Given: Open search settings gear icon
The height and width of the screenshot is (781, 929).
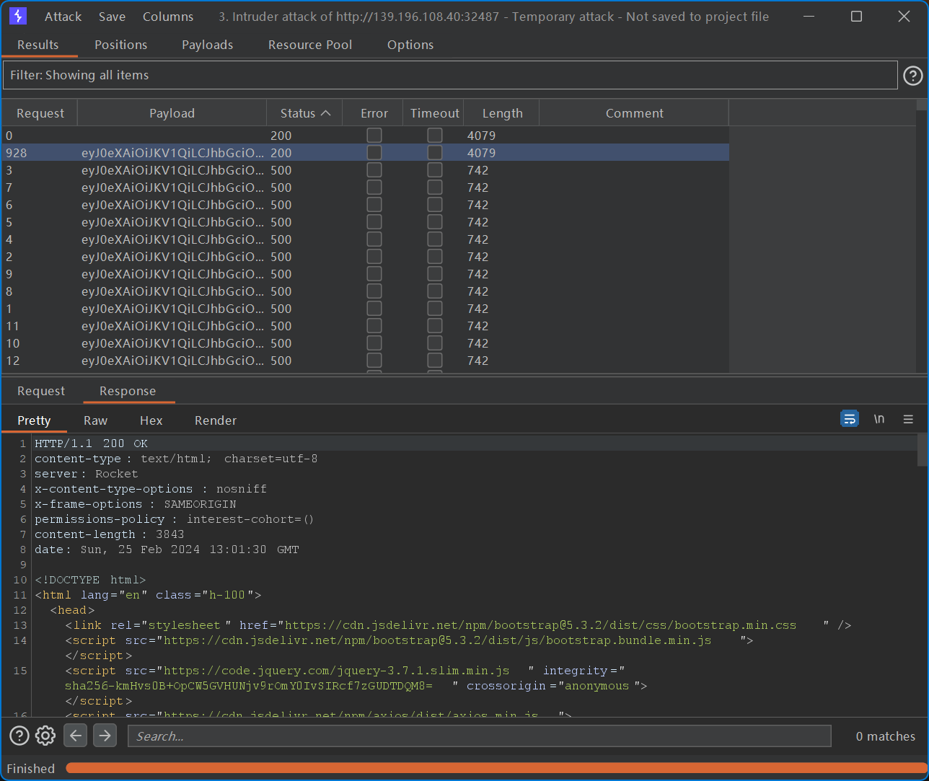Looking at the screenshot, I should [45, 736].
